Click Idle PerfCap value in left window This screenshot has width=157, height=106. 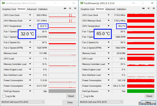45,91
